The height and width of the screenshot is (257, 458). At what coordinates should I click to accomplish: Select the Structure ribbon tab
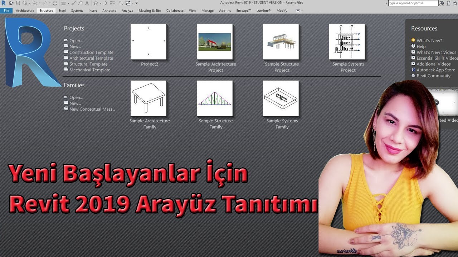click(x=46, y=11)
